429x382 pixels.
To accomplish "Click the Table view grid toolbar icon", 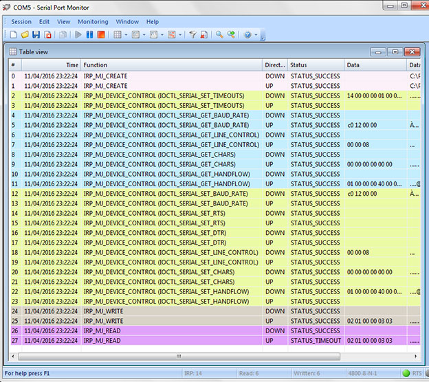I will coord(118,35).
